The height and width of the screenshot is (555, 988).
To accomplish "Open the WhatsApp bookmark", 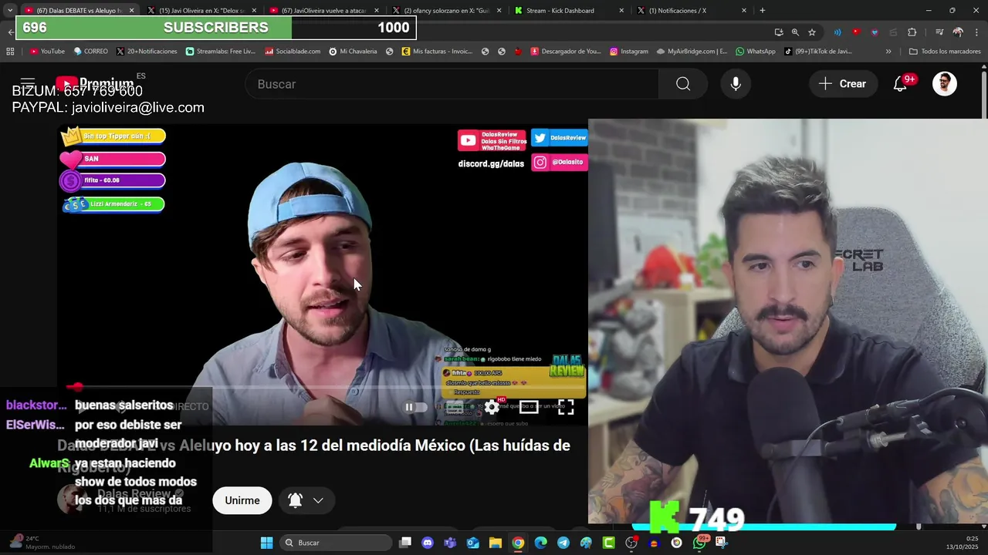I will pos(756,52).
